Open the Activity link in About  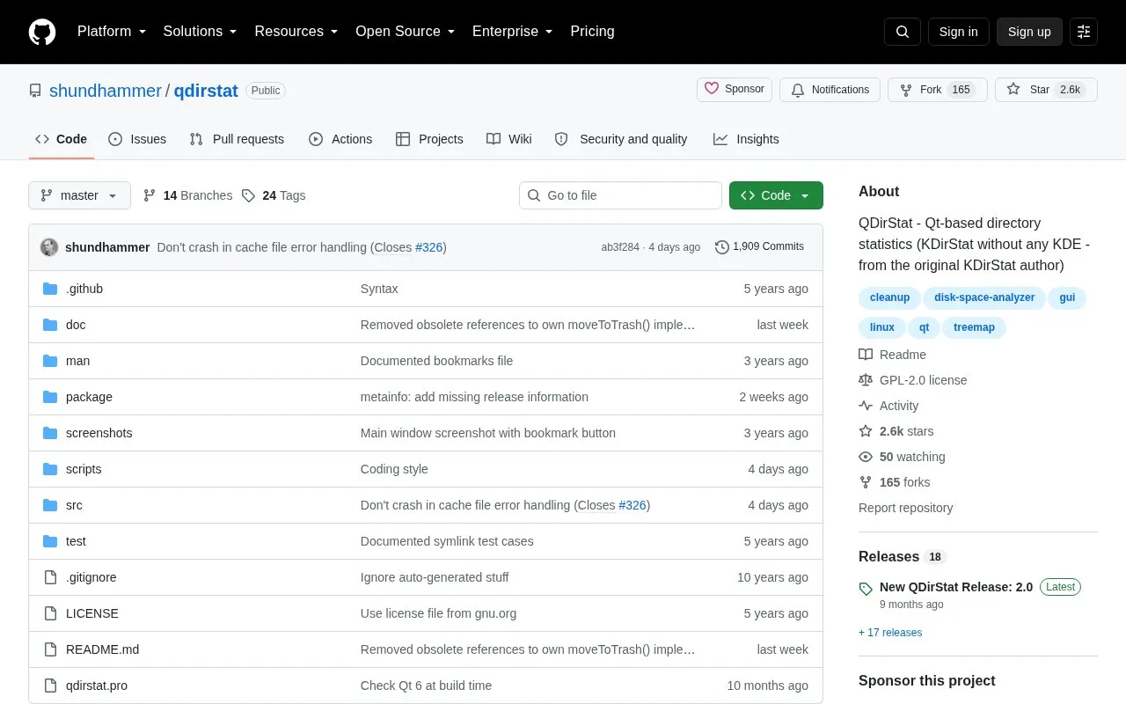(888, 406)
